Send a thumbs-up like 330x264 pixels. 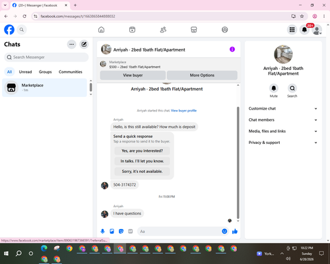[235, 232]
